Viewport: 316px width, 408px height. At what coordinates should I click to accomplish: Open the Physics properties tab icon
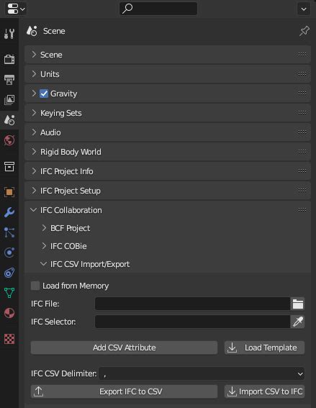tap(9, 253)
